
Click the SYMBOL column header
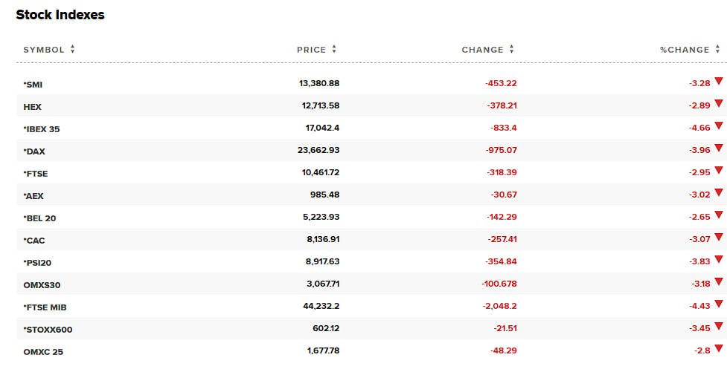click(x=44, y=50)
